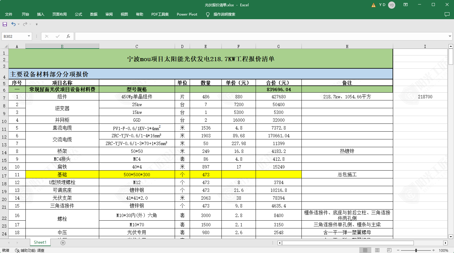Expand the formula bar chevron
454x253 pixels.
[450, 36]
